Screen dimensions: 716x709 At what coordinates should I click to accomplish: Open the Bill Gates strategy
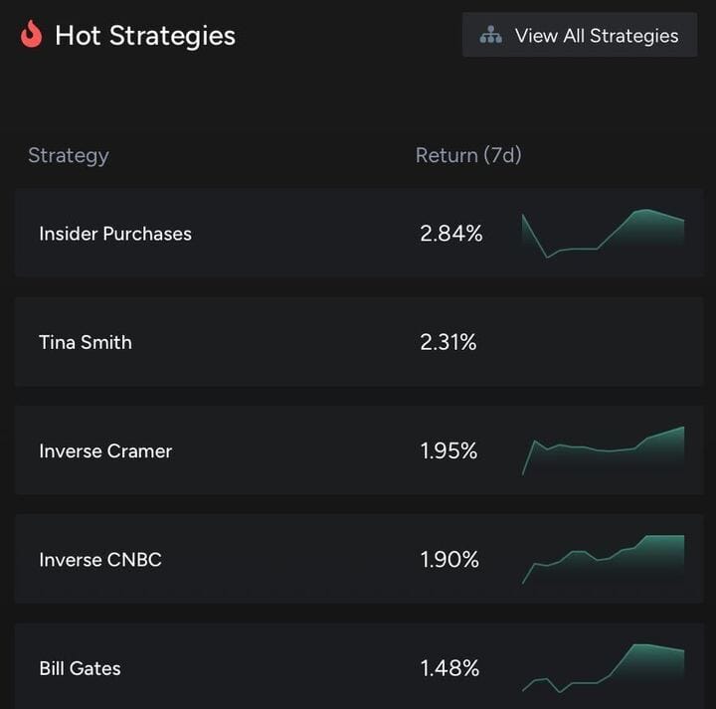click(x=80, y=668)
